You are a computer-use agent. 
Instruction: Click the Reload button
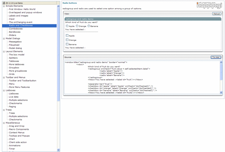point(217,14)
